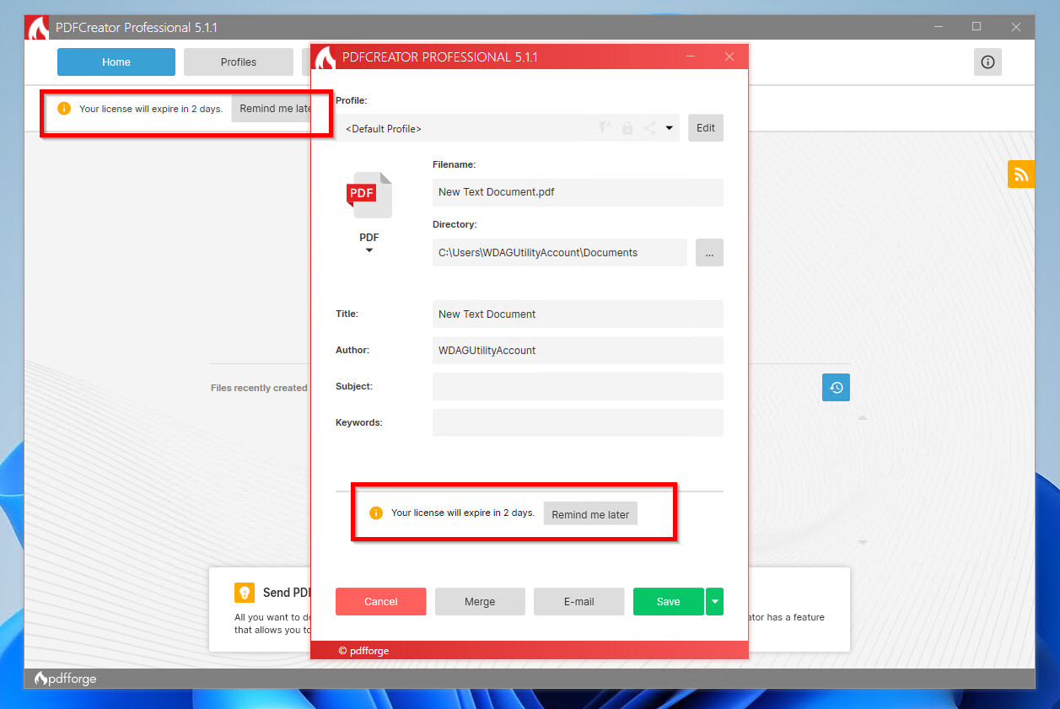The width and height of the screenshot is (1060, 709).
Task: Click the scroll up arrow in recent files list
Action: (x=863, y=418)
